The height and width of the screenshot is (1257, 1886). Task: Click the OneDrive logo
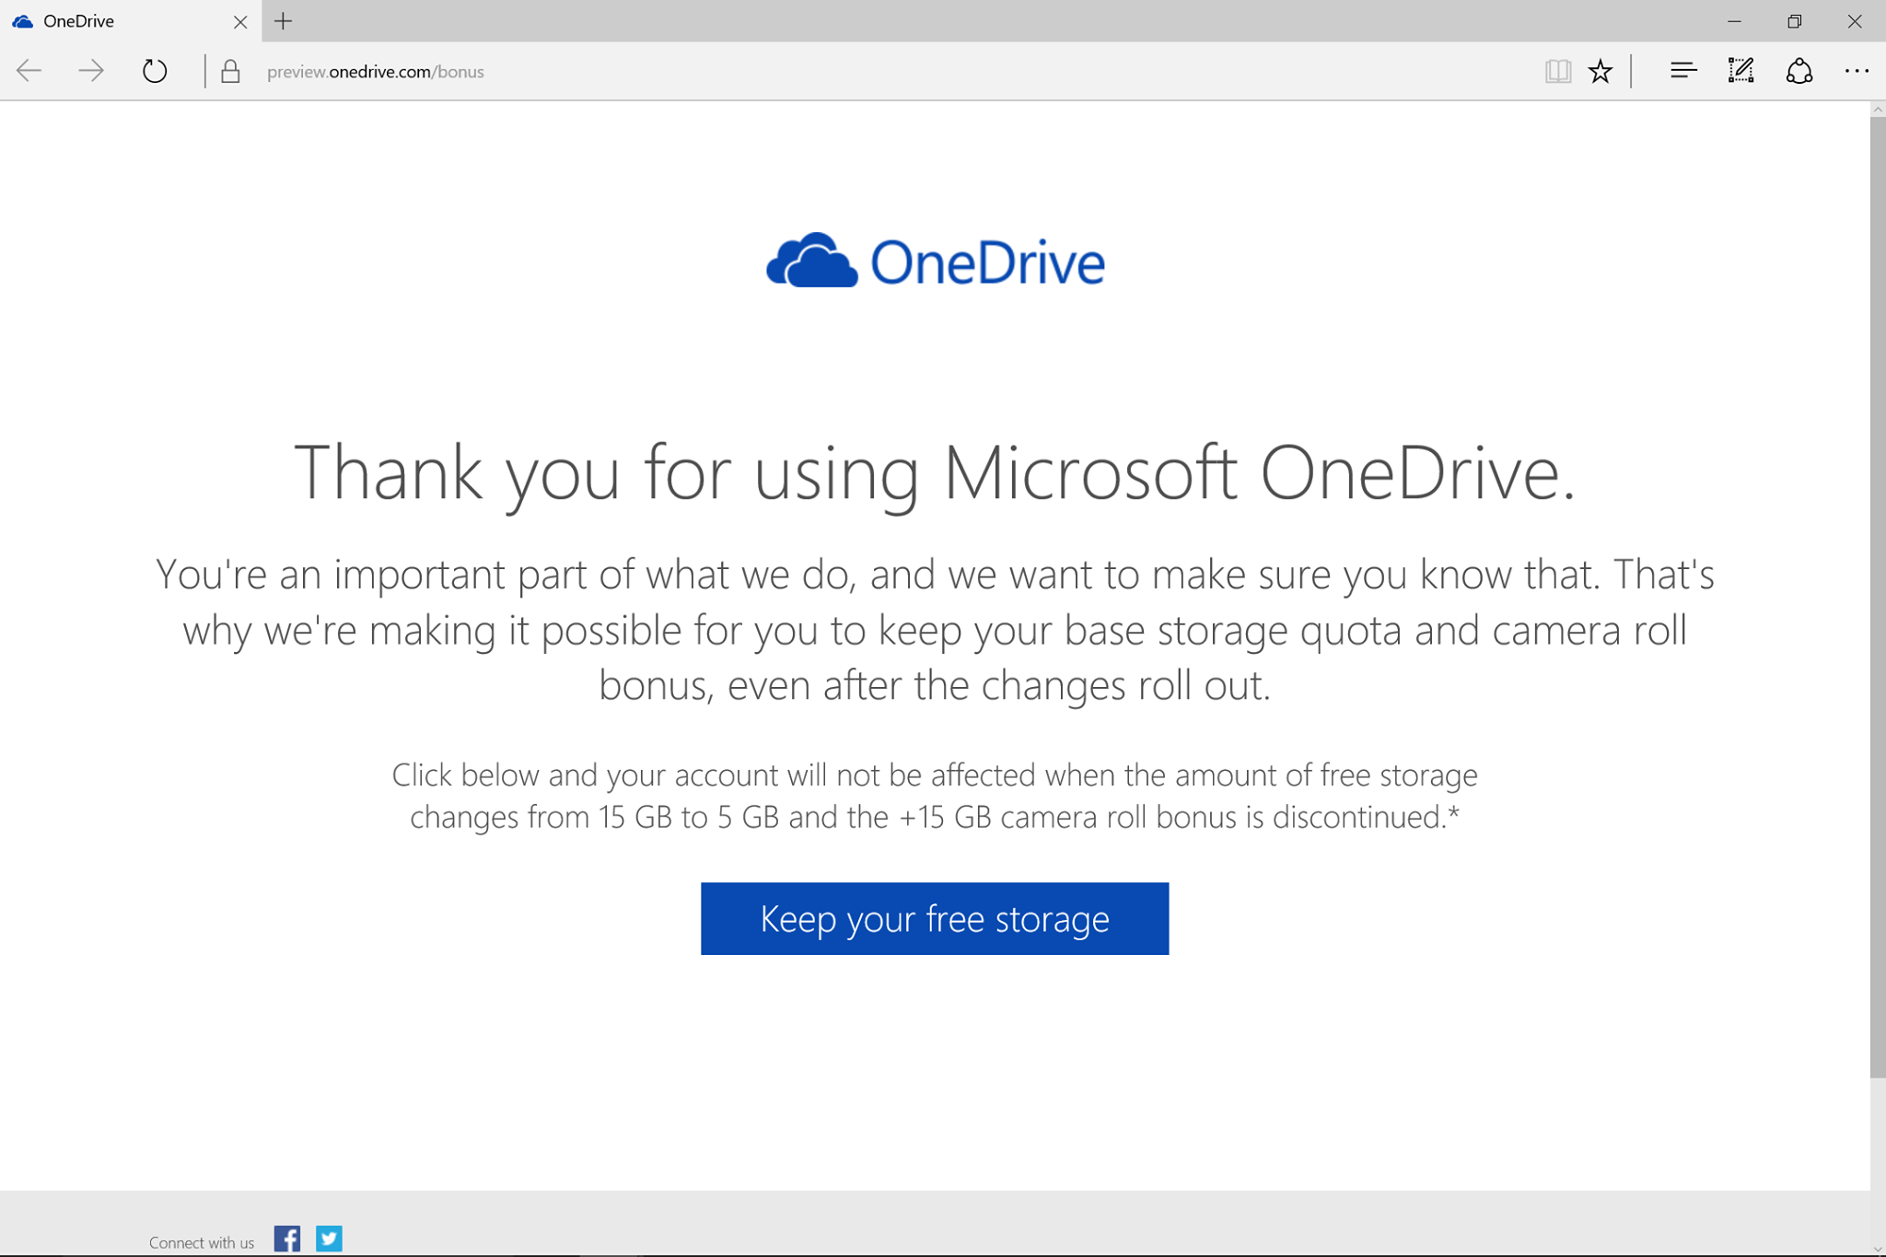pyautogui.click(x=935, y=262)
